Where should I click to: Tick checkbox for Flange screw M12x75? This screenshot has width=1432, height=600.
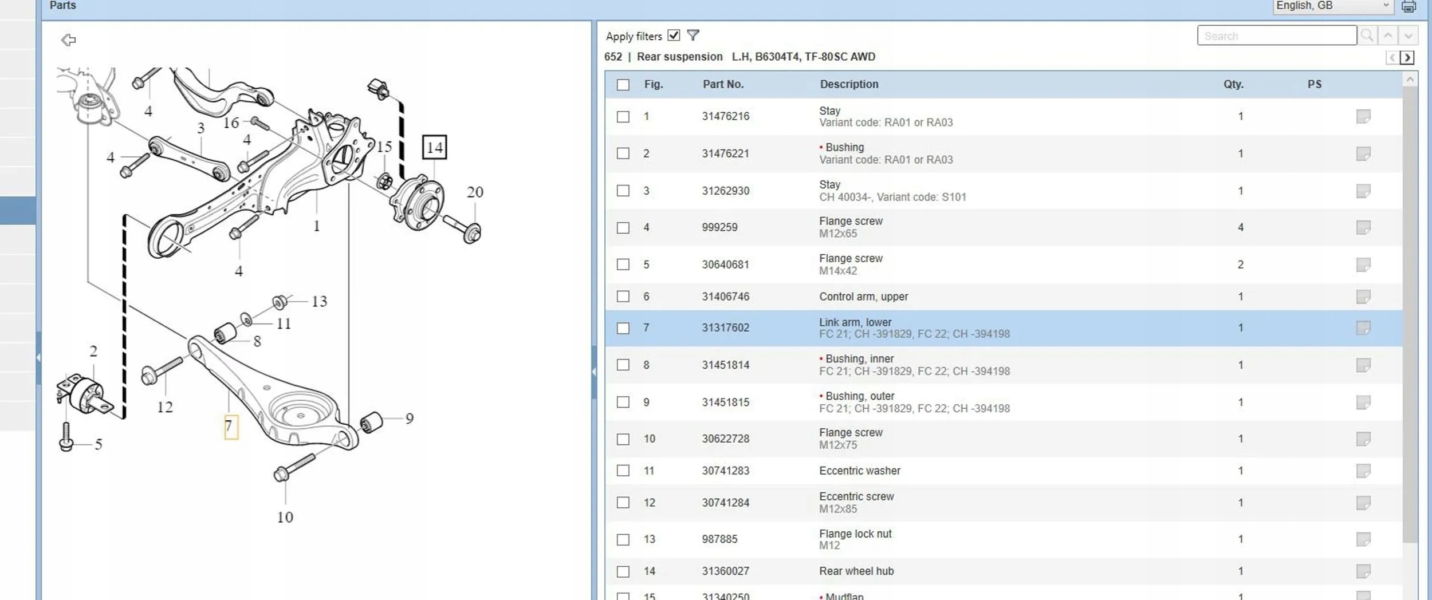623,439
